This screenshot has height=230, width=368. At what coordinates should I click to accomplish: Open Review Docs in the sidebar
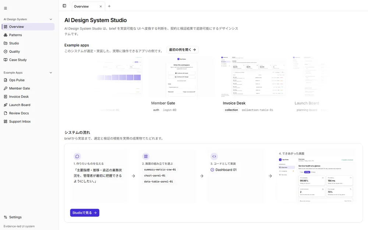coord(28,113)
